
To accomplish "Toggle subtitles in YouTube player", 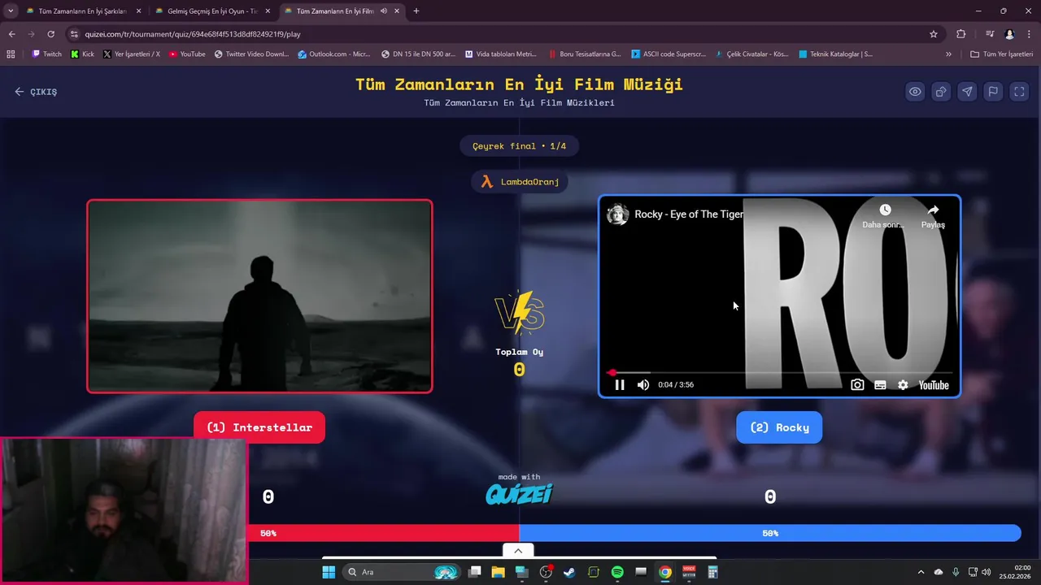I will pyautogui.click(x=880, y=385).
